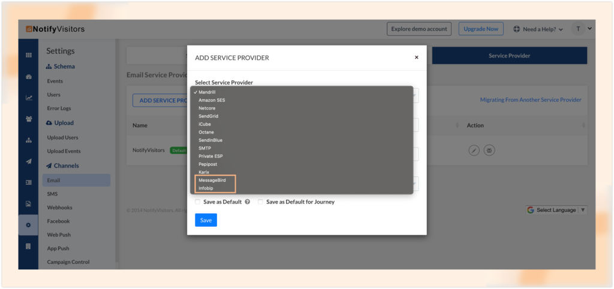Viewport: 614px width, 289px height.
Task: Open the apps grid sidebar icon
Action: pyautogui.click(x=29, y=55)
